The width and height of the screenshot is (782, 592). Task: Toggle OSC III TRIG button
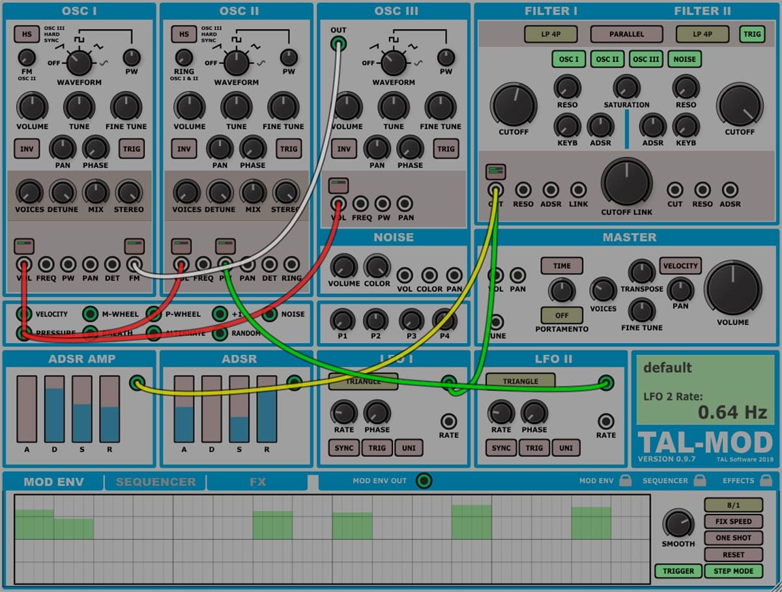click(446, 149)
